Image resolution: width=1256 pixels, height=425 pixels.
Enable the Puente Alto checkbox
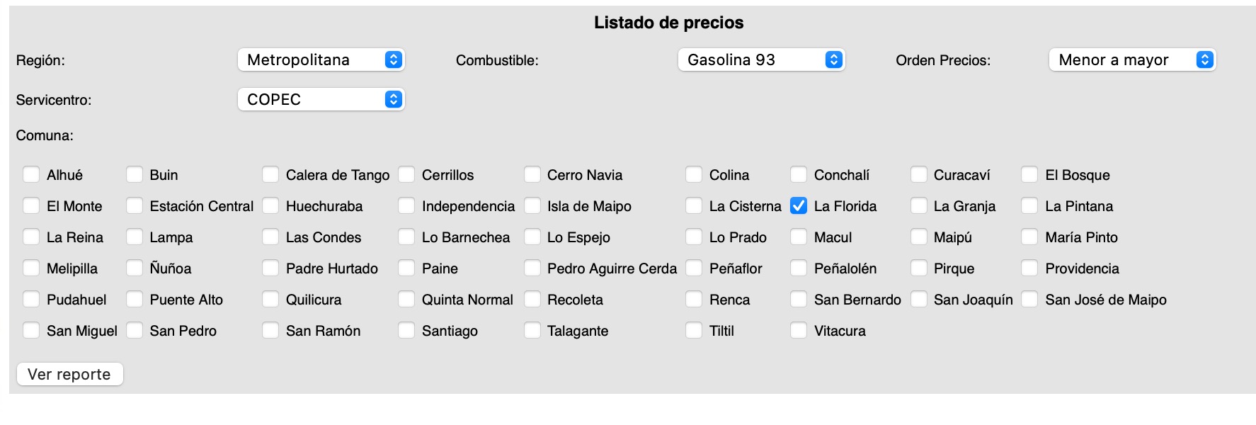[x=135, y=300]
